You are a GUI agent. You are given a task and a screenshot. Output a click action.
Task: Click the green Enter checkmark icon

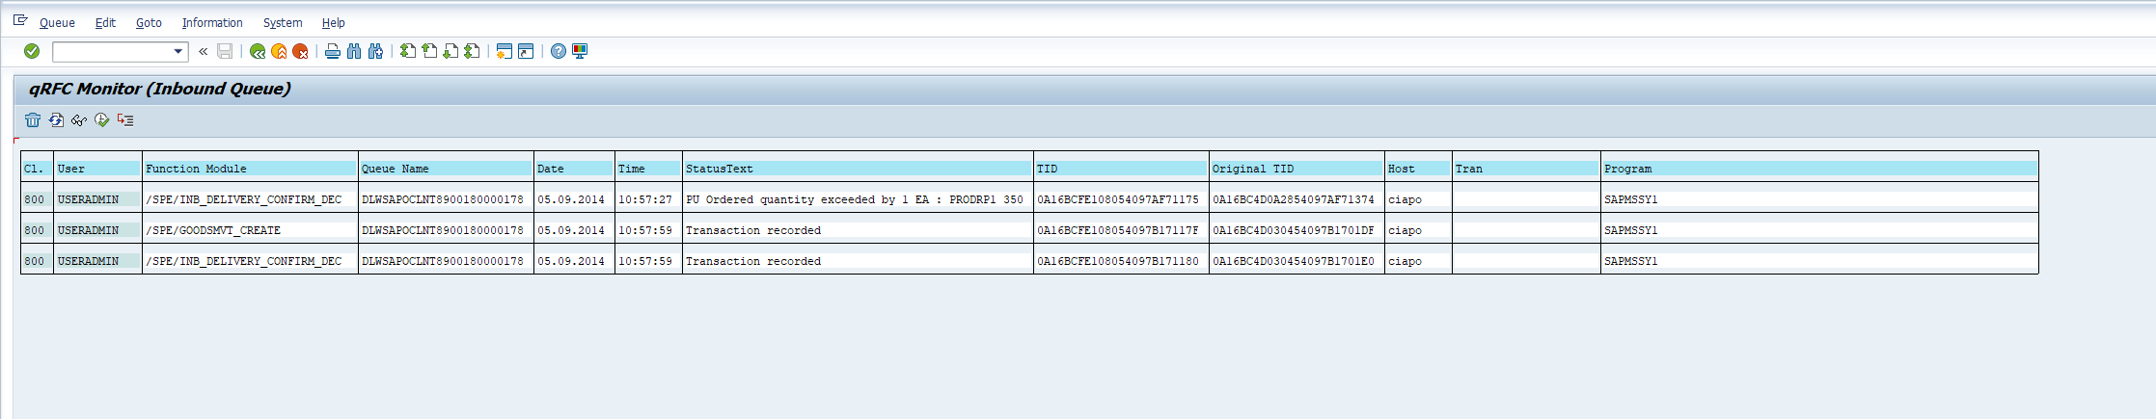click(x=32, y=51)
